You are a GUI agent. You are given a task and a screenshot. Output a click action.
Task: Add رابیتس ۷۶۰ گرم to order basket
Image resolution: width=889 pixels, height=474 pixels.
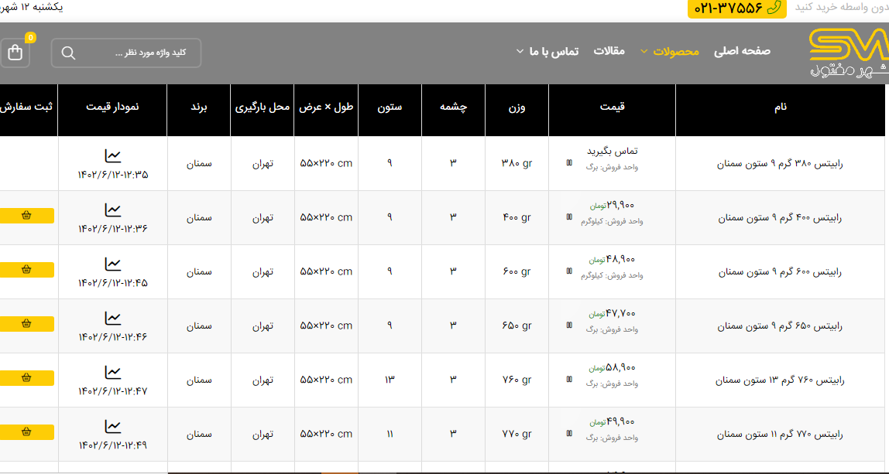point(27,378)
